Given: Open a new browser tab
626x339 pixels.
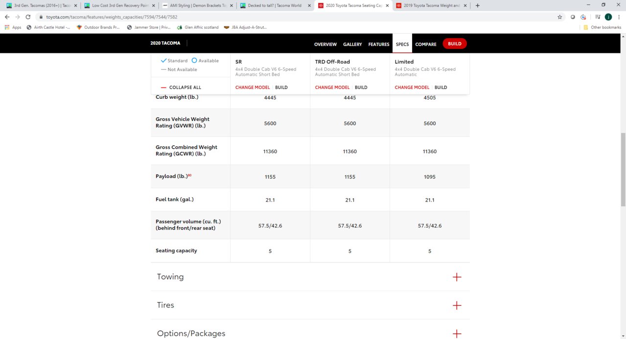Looking at the screenshot, I should click(478, 5).
